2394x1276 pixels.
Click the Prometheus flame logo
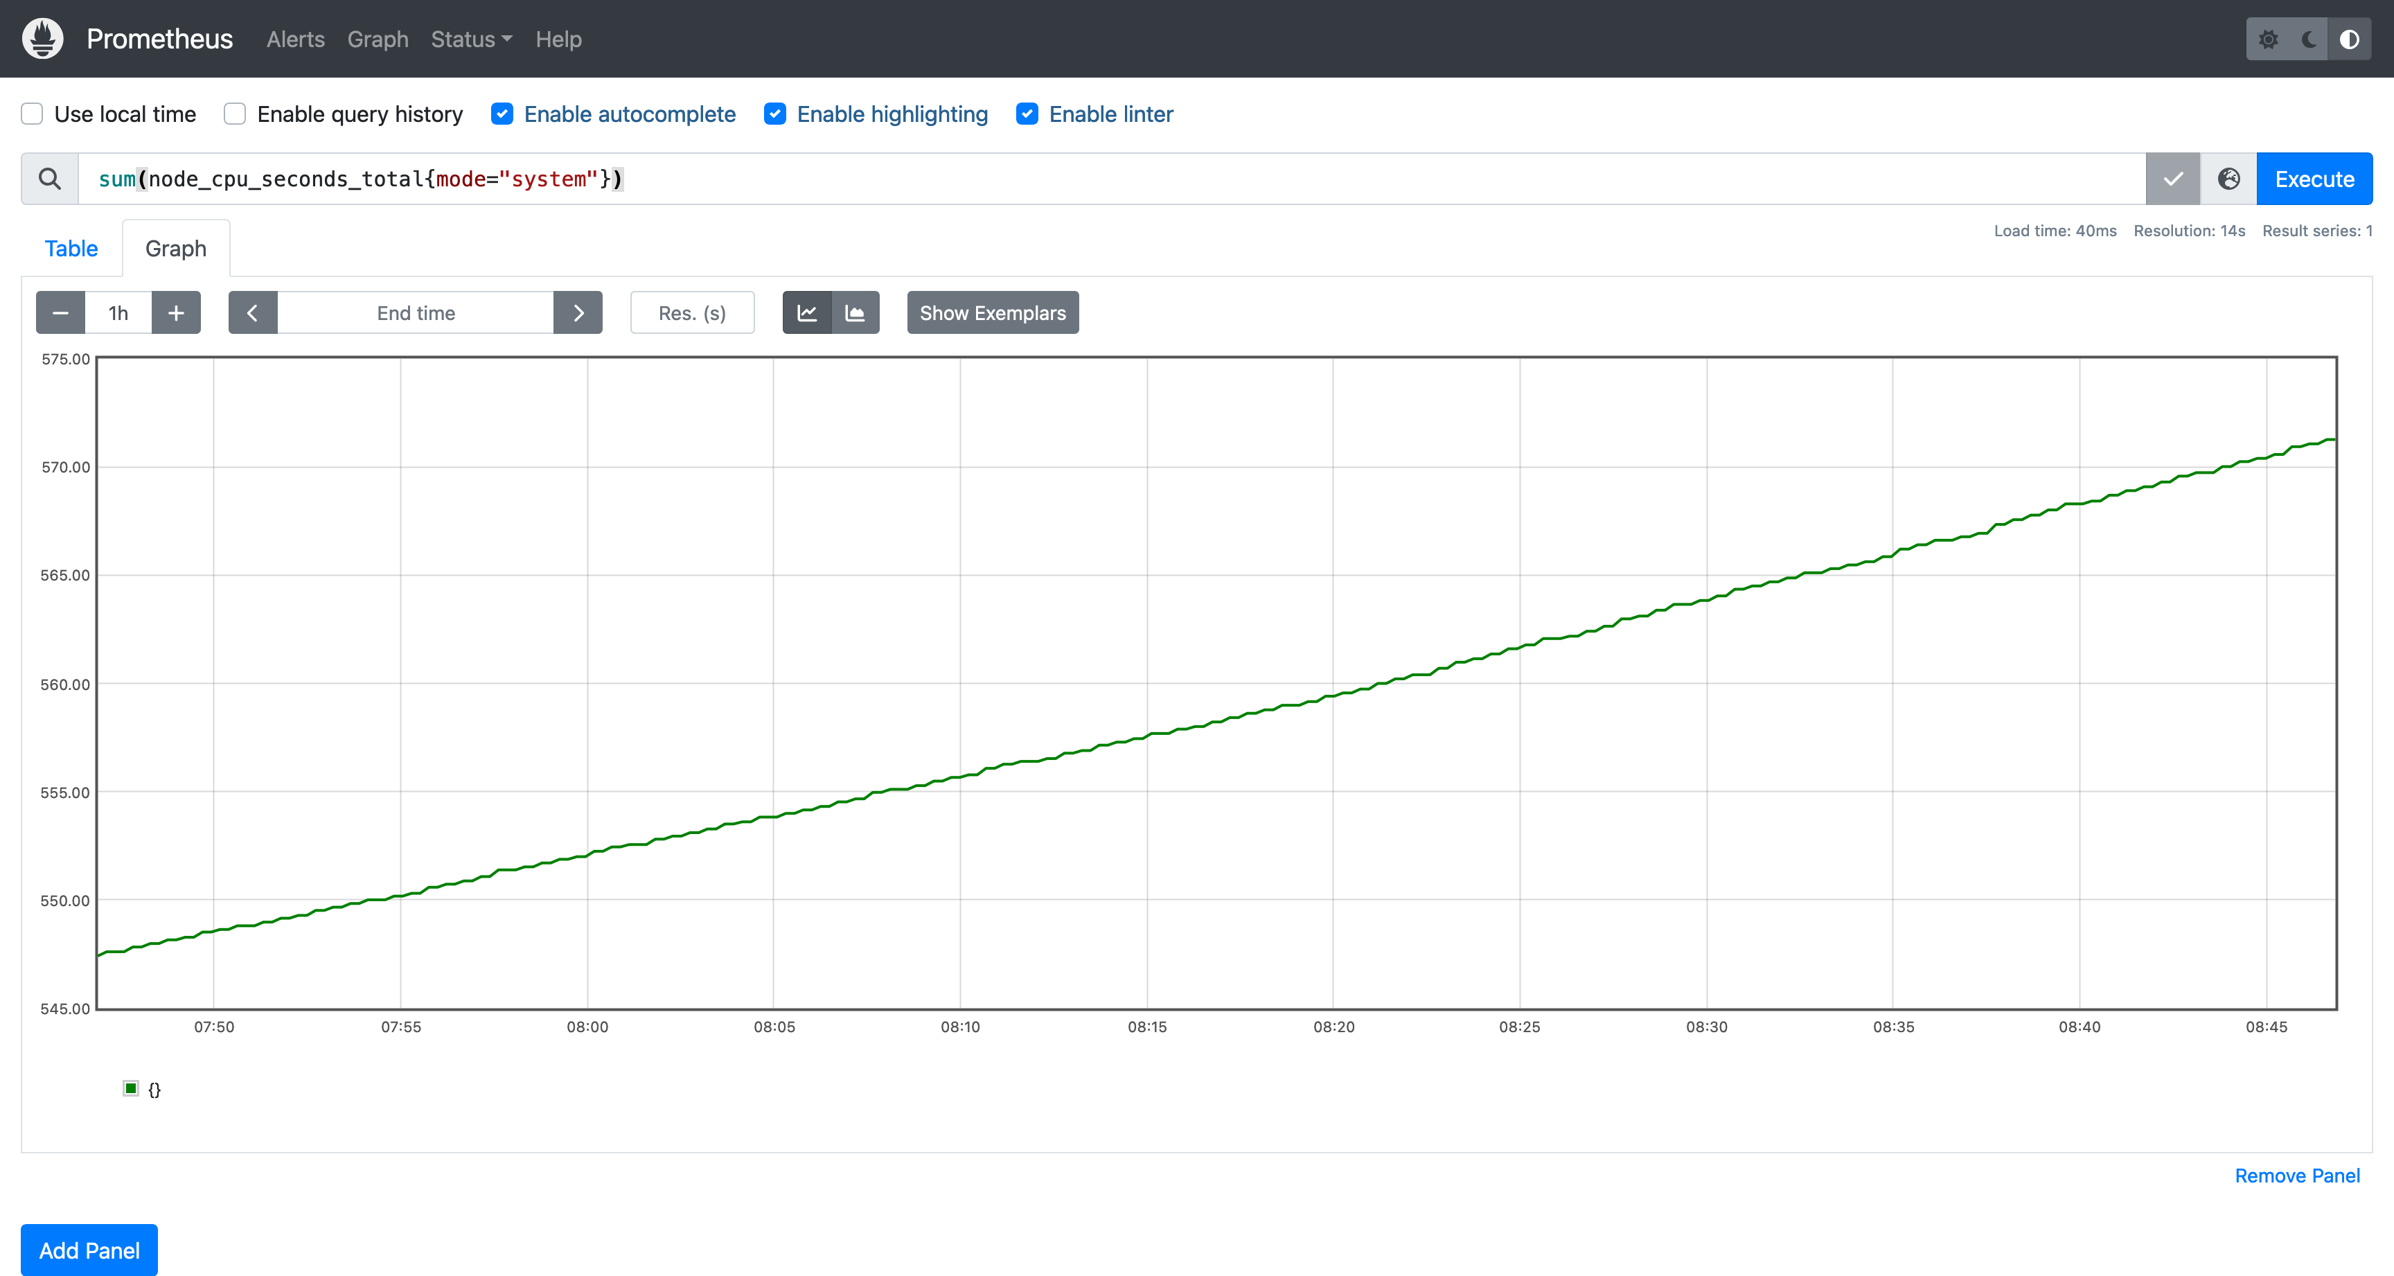coord(43,38)
